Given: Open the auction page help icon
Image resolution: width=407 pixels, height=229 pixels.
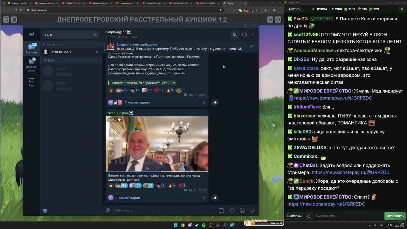Looking at the screenshot, I should point(278,20).
